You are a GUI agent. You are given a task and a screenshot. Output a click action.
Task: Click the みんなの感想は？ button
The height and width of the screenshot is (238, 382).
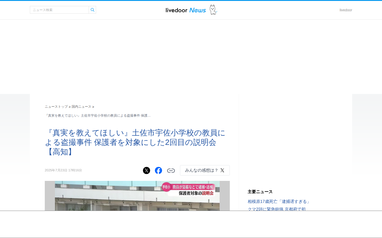pos(205,170)
